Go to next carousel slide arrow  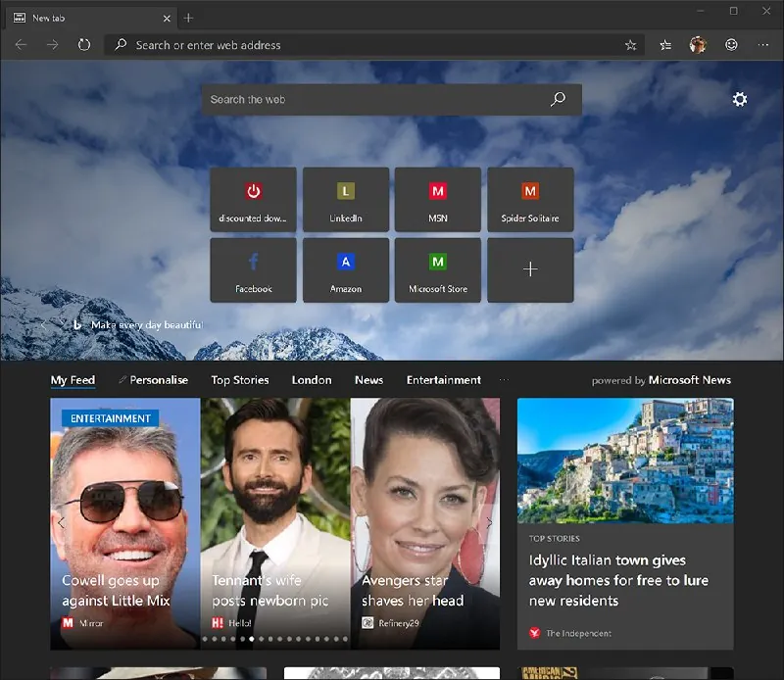[489, 523]
